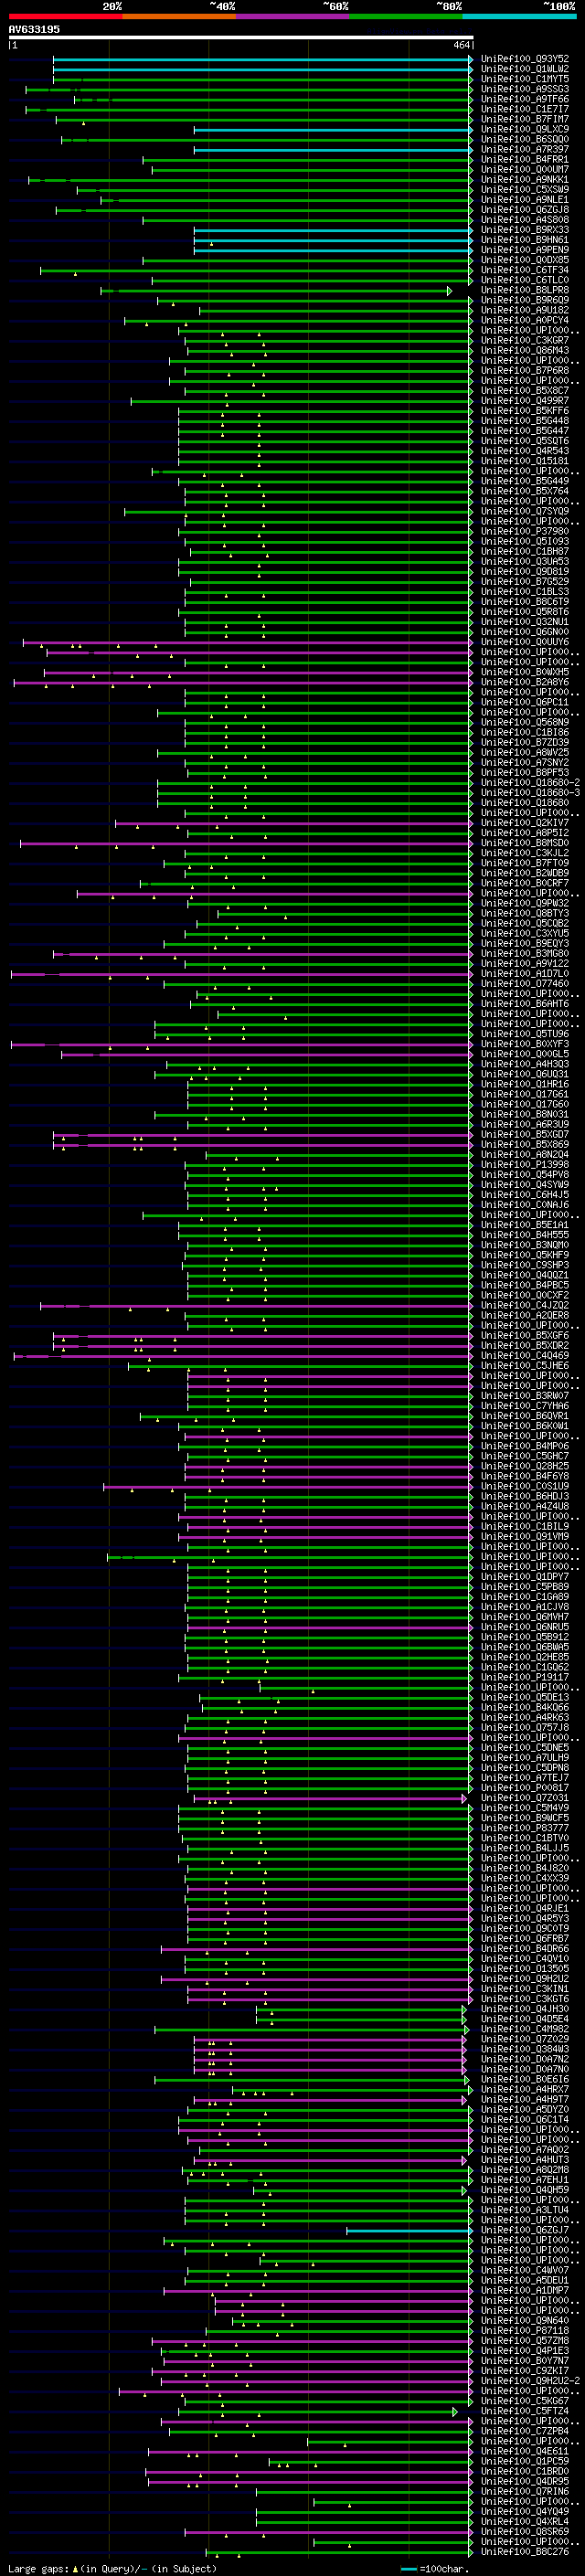
Task: Click hit label UniRef100_B7G529
Action: click(x=524, y=581)
